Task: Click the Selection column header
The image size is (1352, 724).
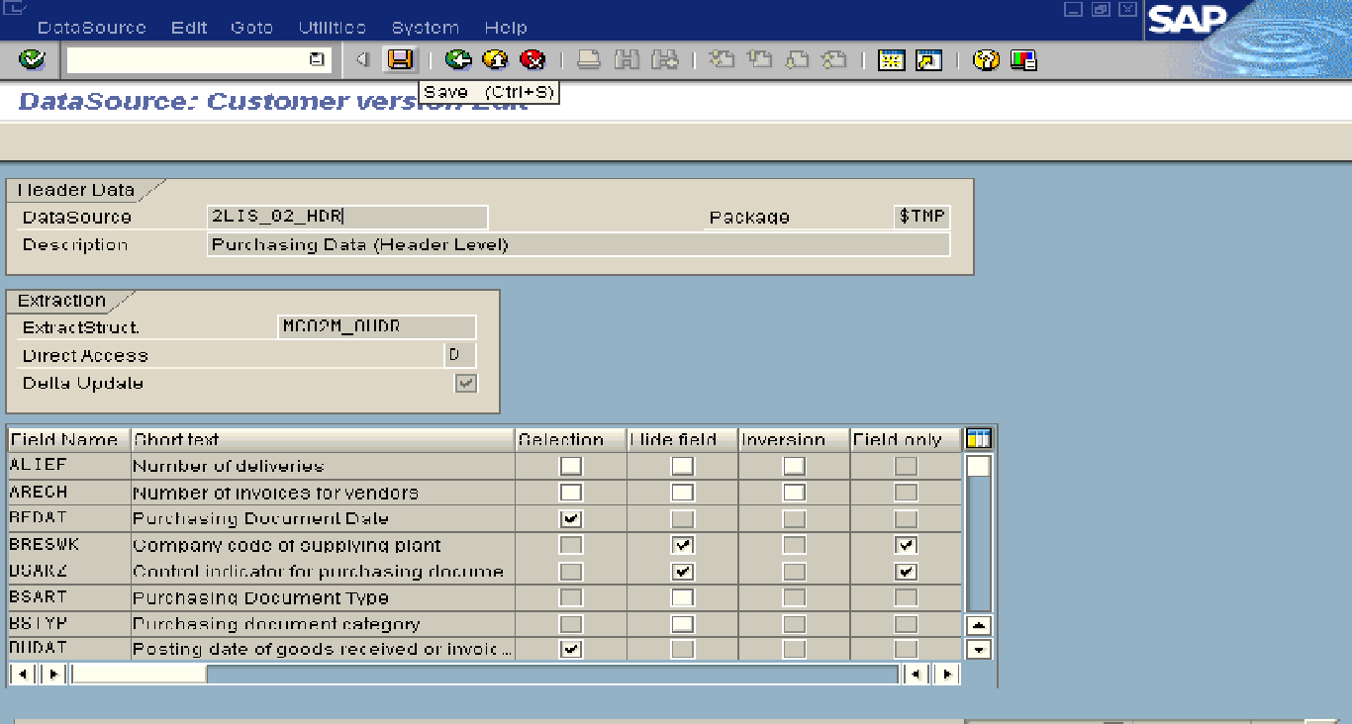Action: (571, 439)
